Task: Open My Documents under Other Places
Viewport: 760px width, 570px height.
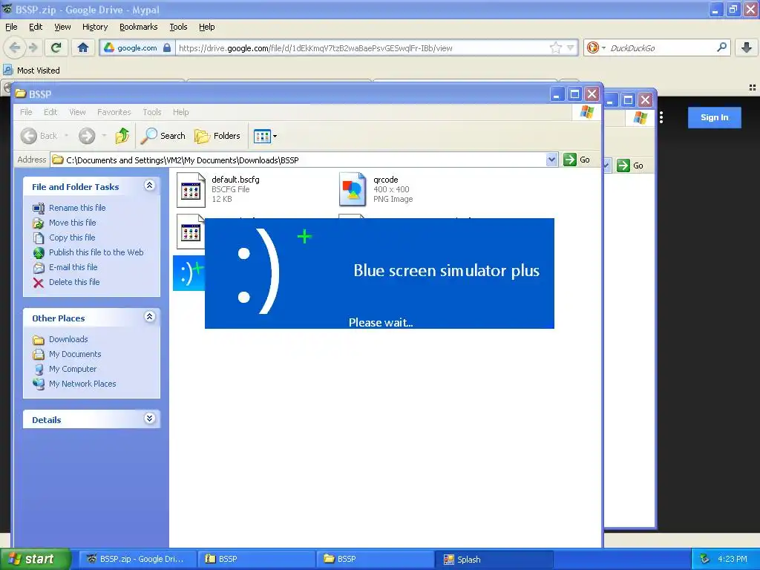Action: (75, 354)
